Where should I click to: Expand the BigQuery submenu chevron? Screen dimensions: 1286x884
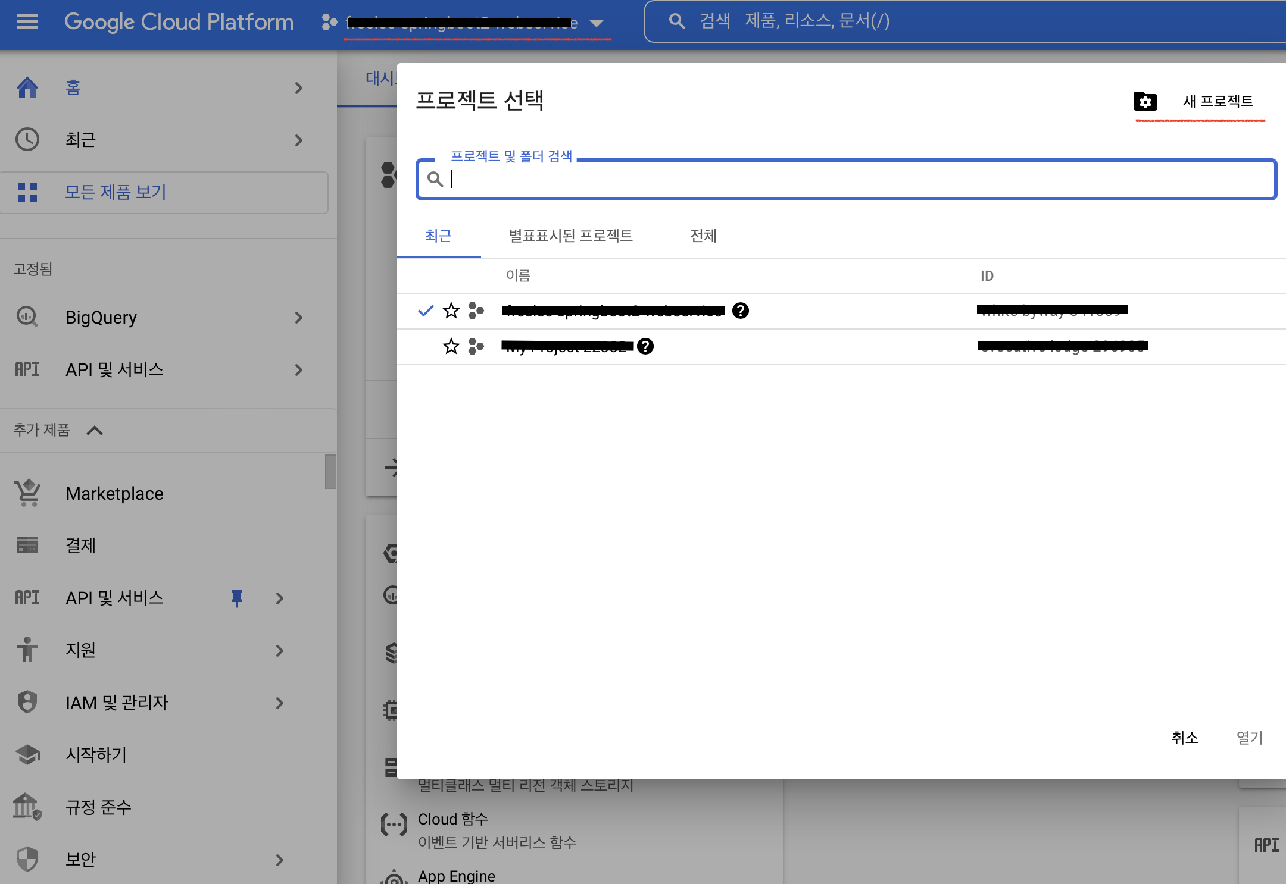[299, 318]
